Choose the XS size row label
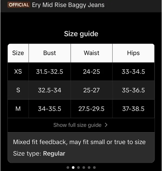The height and width of the screenshot is (171, 162). pyautogui.click(x=18, y=71)
